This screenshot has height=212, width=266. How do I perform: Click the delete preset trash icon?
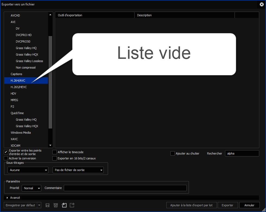click(x=56, y=205)
